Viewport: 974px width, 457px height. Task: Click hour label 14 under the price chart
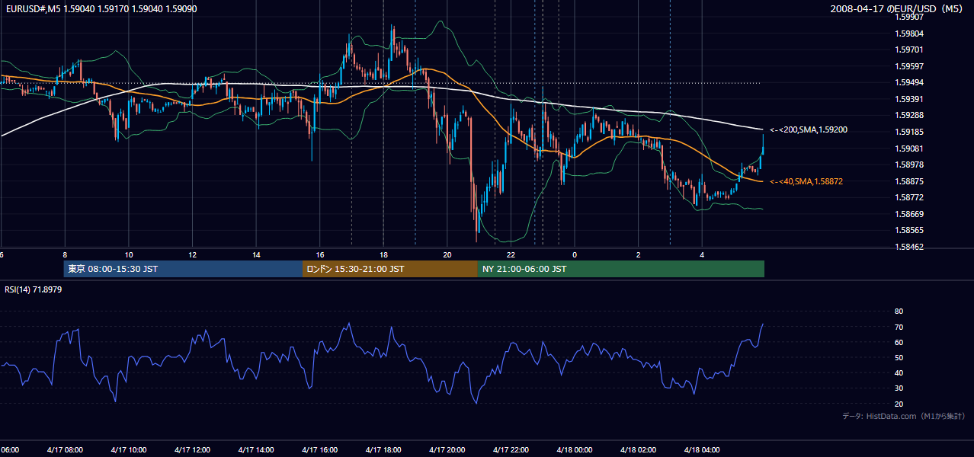256,254
